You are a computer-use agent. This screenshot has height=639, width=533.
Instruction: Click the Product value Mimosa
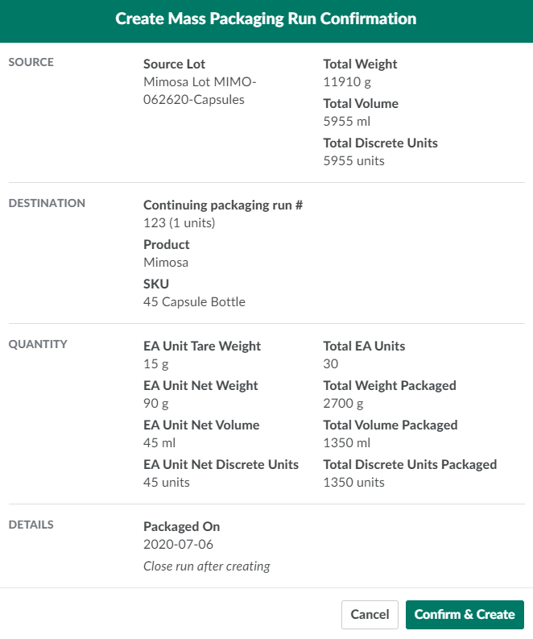pos(166,262)
